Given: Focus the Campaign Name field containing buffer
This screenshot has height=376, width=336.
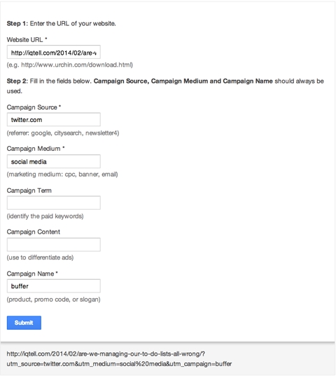Looking at the screenshot, I should tap(54, 286).
